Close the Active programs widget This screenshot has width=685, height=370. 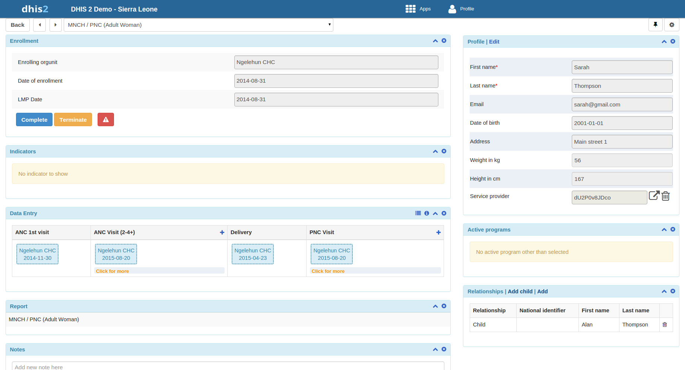coord(673,230)
